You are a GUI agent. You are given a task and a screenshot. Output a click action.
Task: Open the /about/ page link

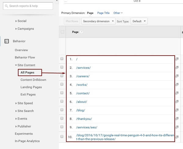[81, 102]
